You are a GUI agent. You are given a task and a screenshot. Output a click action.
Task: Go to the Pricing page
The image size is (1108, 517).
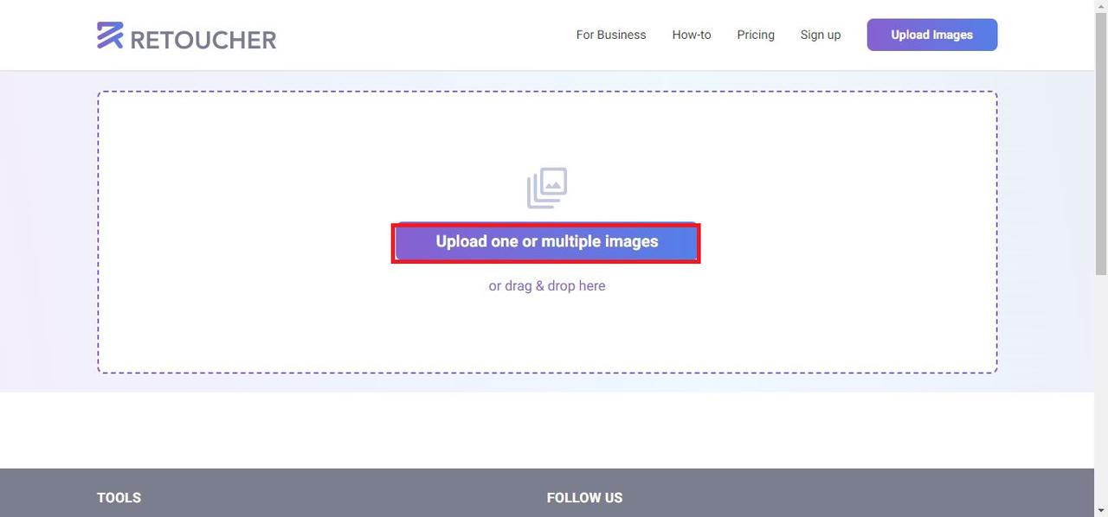756,35
